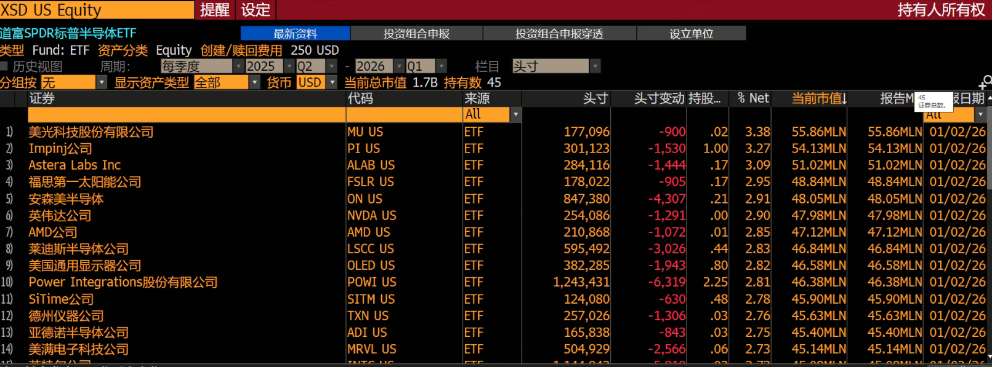Switch to the 投资组合申报穿透 tab

[x=559, y=33]
